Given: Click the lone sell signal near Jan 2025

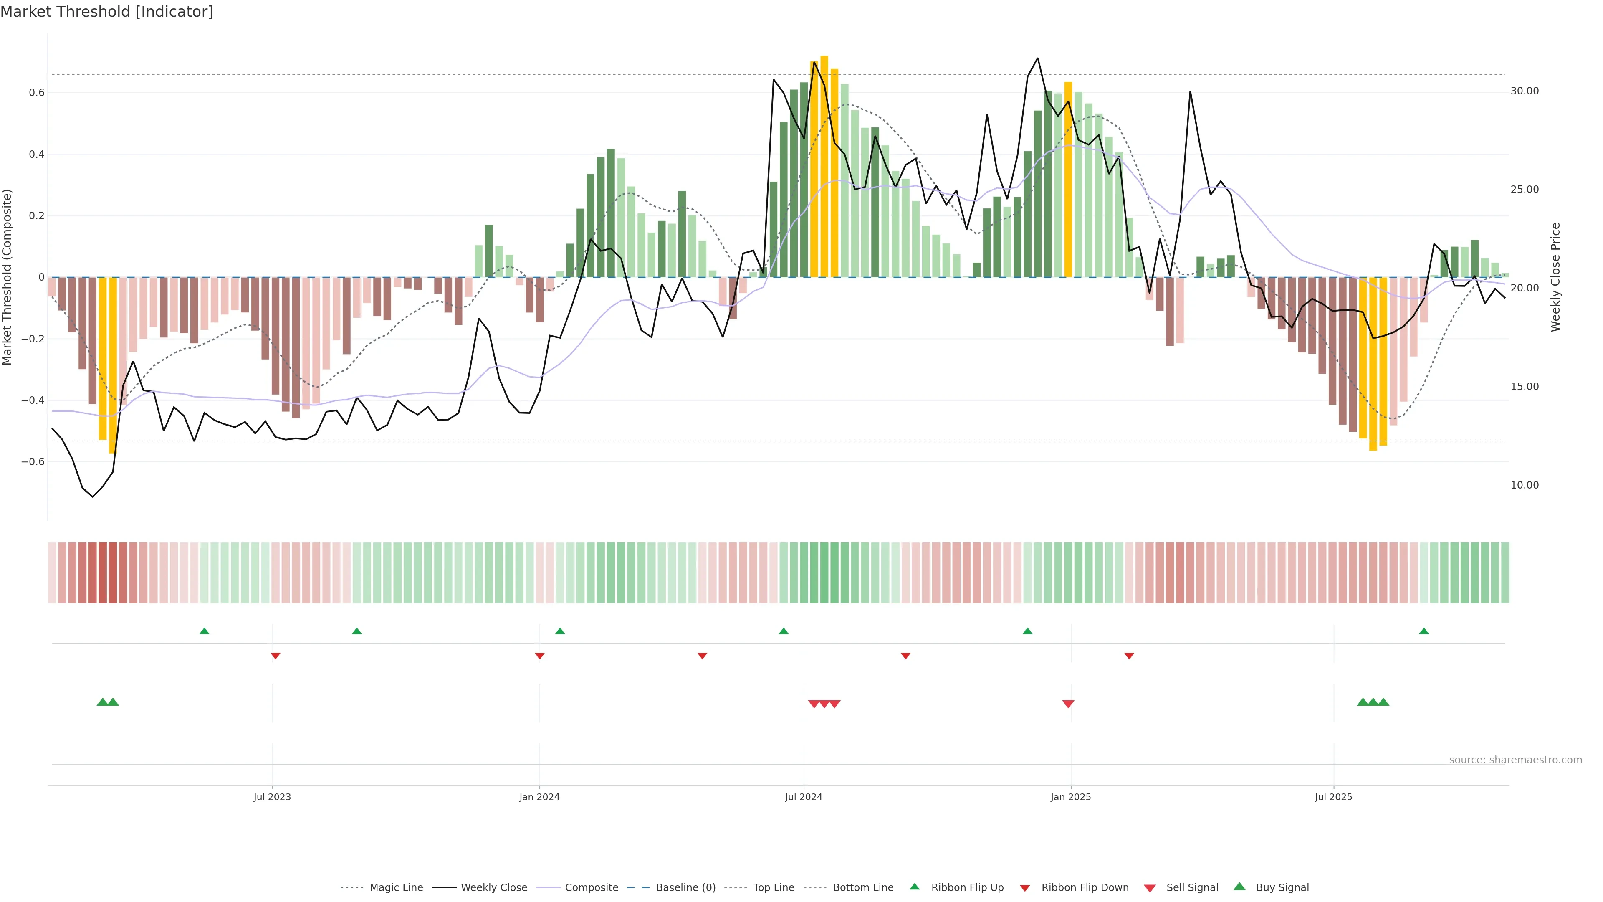Looking at the screenshot, I should 1068,704.
